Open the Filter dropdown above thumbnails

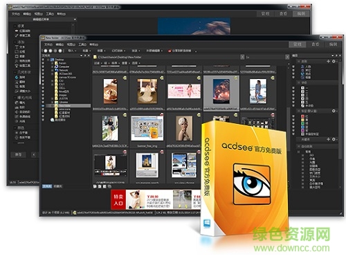pyautogui.click(x=98, y=63)
